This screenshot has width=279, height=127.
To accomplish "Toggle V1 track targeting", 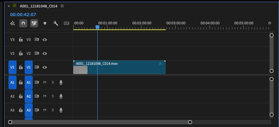I will [29, 67].
